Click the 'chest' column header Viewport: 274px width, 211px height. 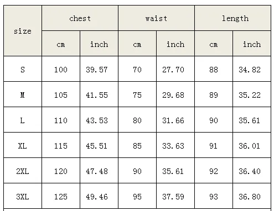80,18
